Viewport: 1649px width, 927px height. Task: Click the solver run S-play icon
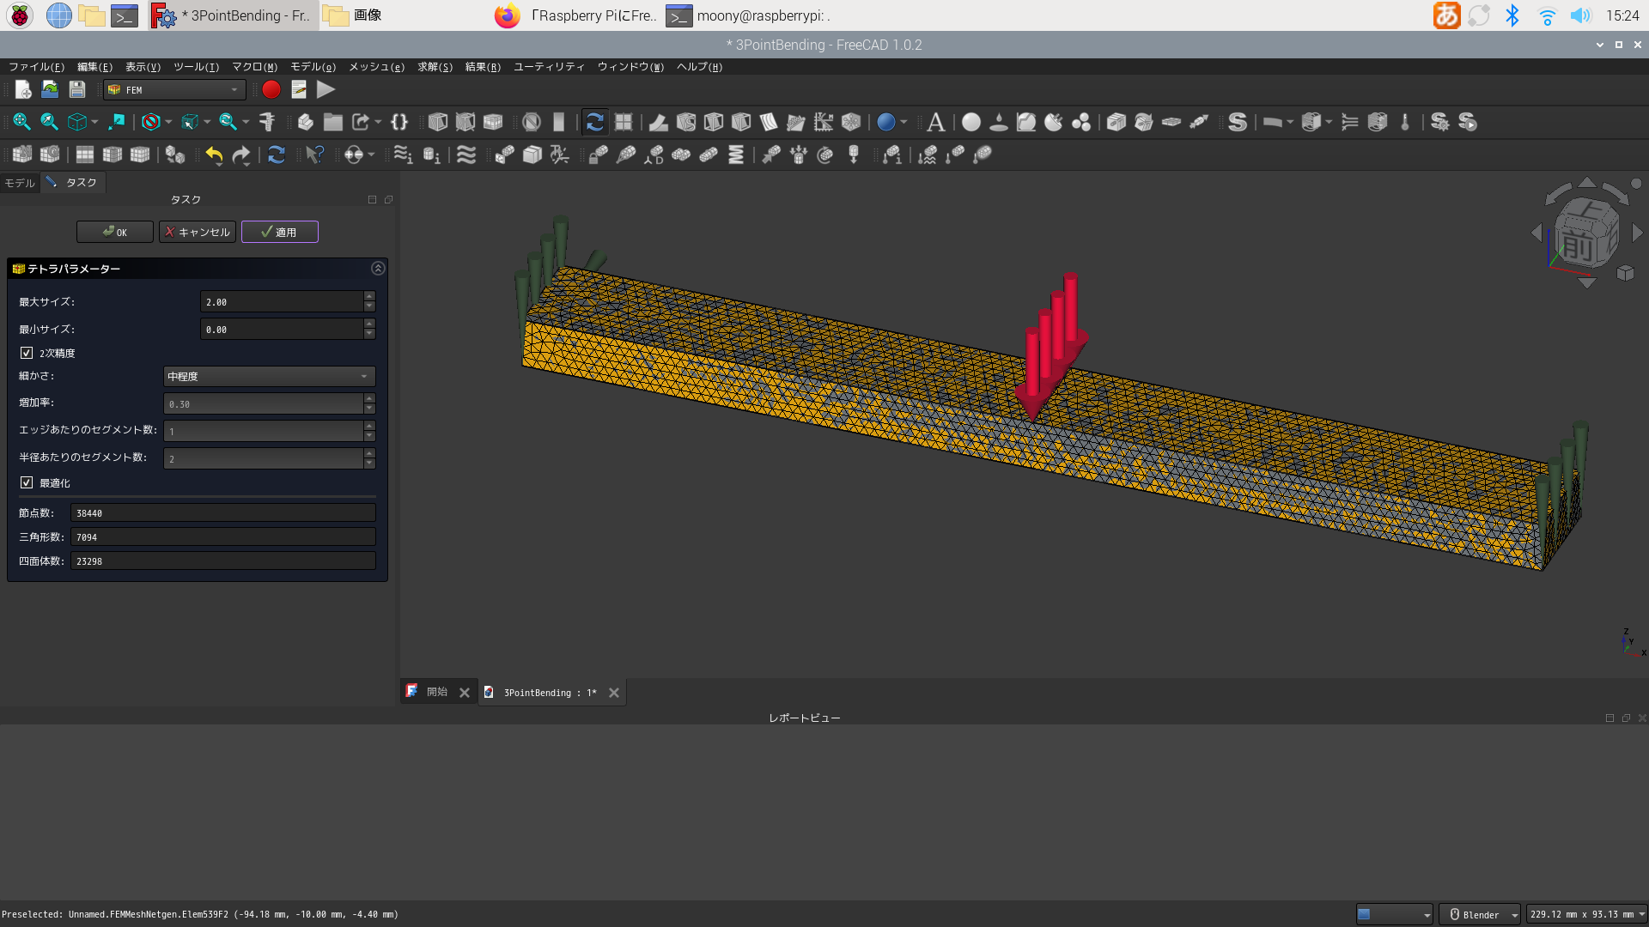pos(1467,122)
